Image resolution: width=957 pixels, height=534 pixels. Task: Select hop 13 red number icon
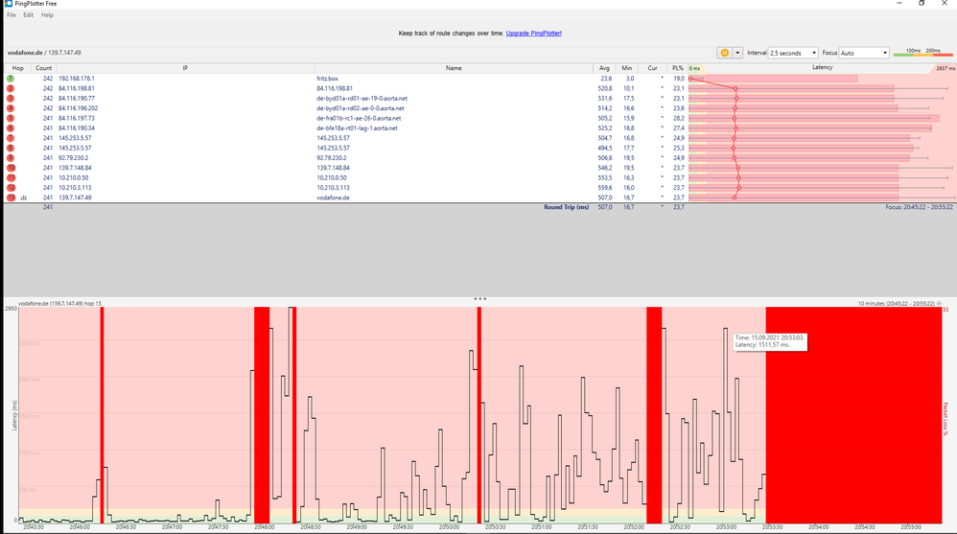(11, 197)
